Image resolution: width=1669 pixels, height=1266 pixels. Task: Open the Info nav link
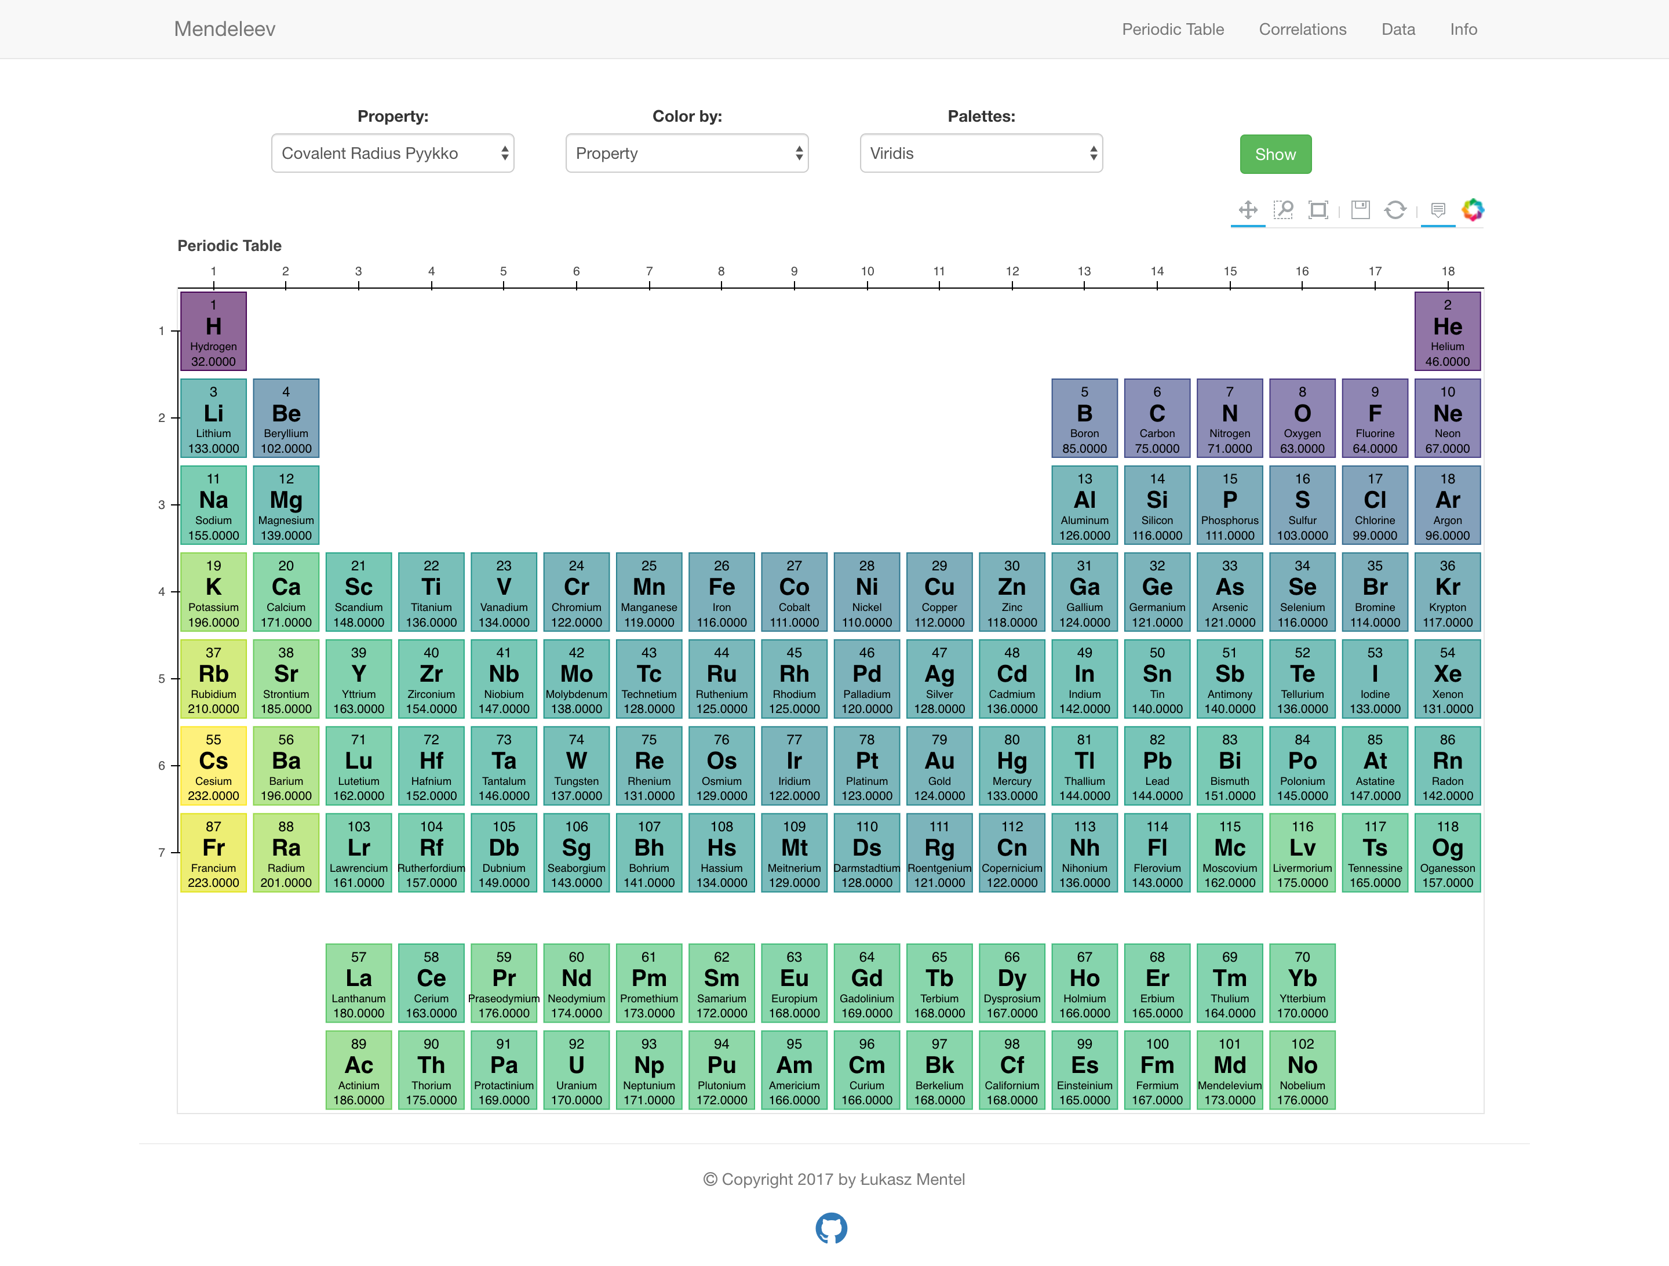click(1463, 30)
